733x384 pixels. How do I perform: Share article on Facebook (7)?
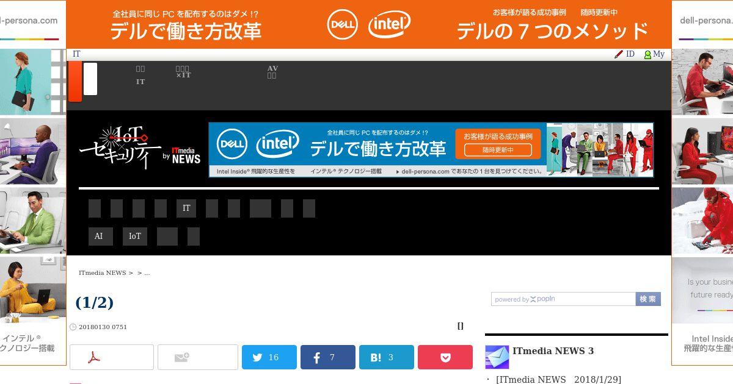pos(328,357)
